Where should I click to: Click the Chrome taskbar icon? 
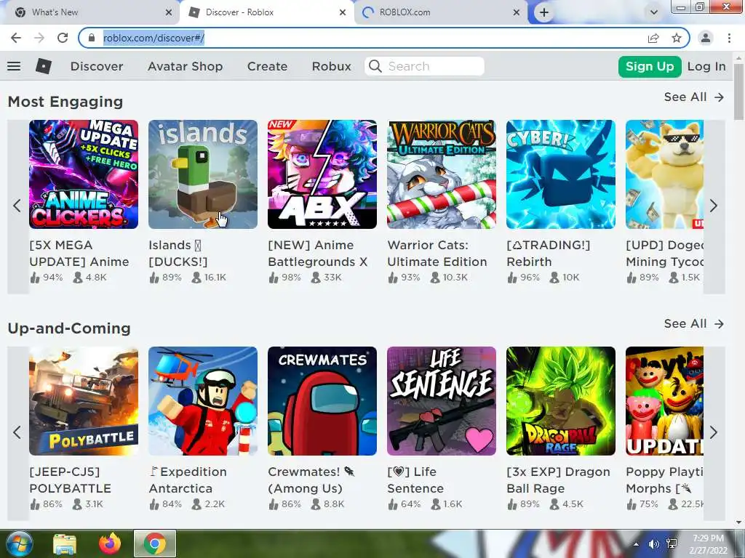coord(154,543)
